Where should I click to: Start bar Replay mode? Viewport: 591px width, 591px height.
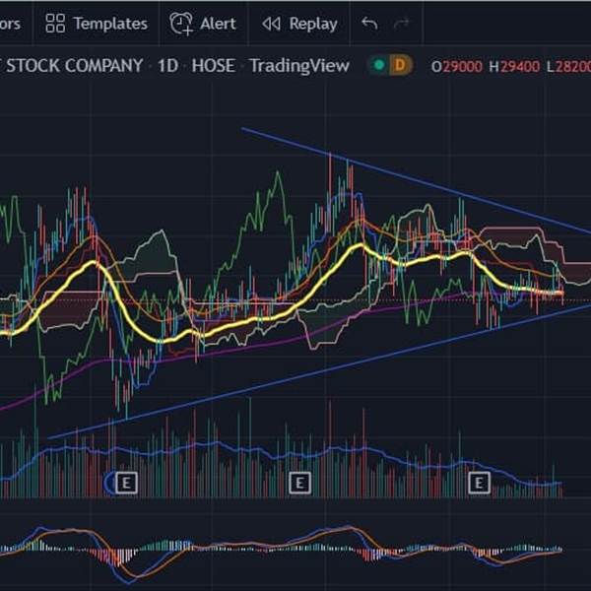[299, 24]
